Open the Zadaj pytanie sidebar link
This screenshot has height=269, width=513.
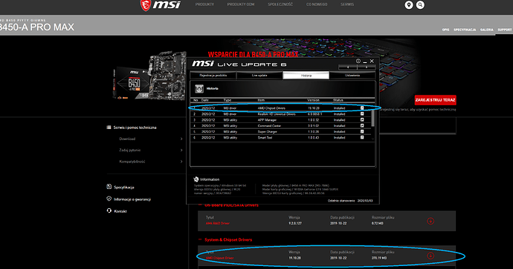coord(130,150)
